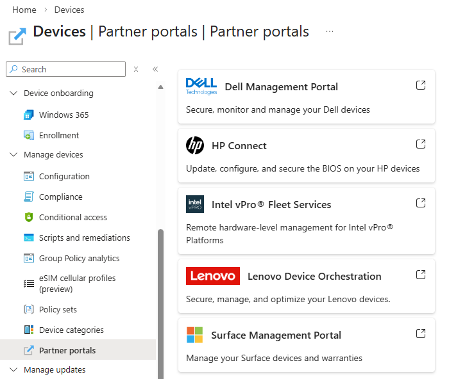Click the Conditional access shield icon
This screenshot has width=449, height=379.
[x=28, y=218]
